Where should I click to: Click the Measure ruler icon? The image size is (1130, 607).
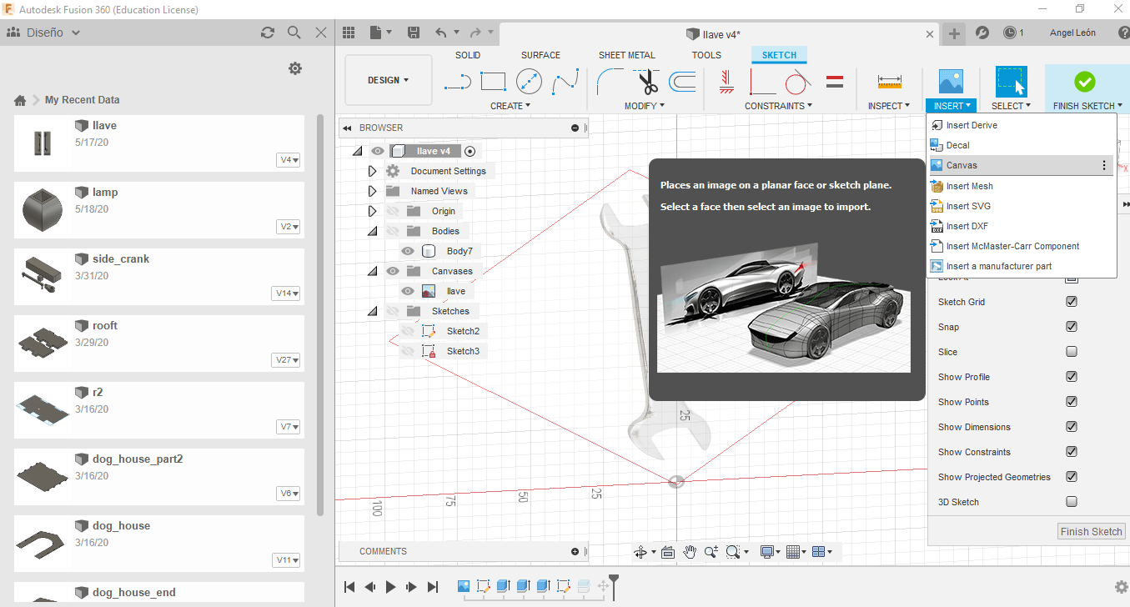tap(890, 82)
